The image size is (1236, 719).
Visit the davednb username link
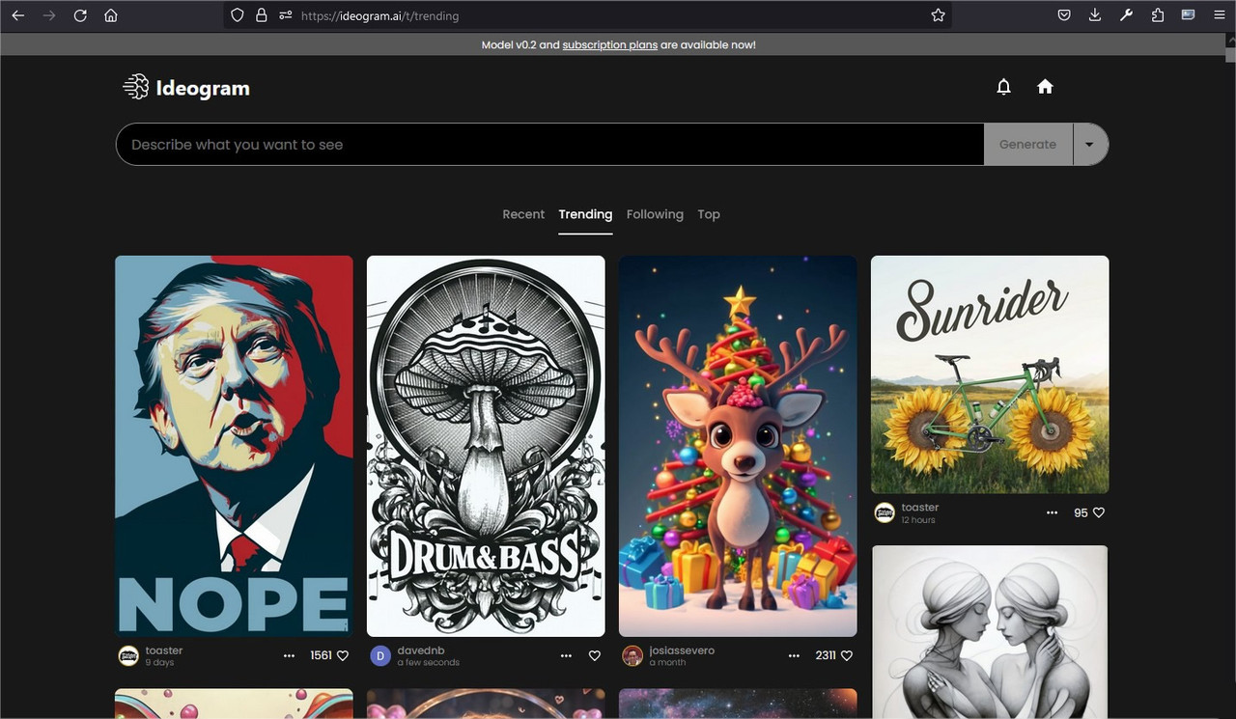point(421,650)
